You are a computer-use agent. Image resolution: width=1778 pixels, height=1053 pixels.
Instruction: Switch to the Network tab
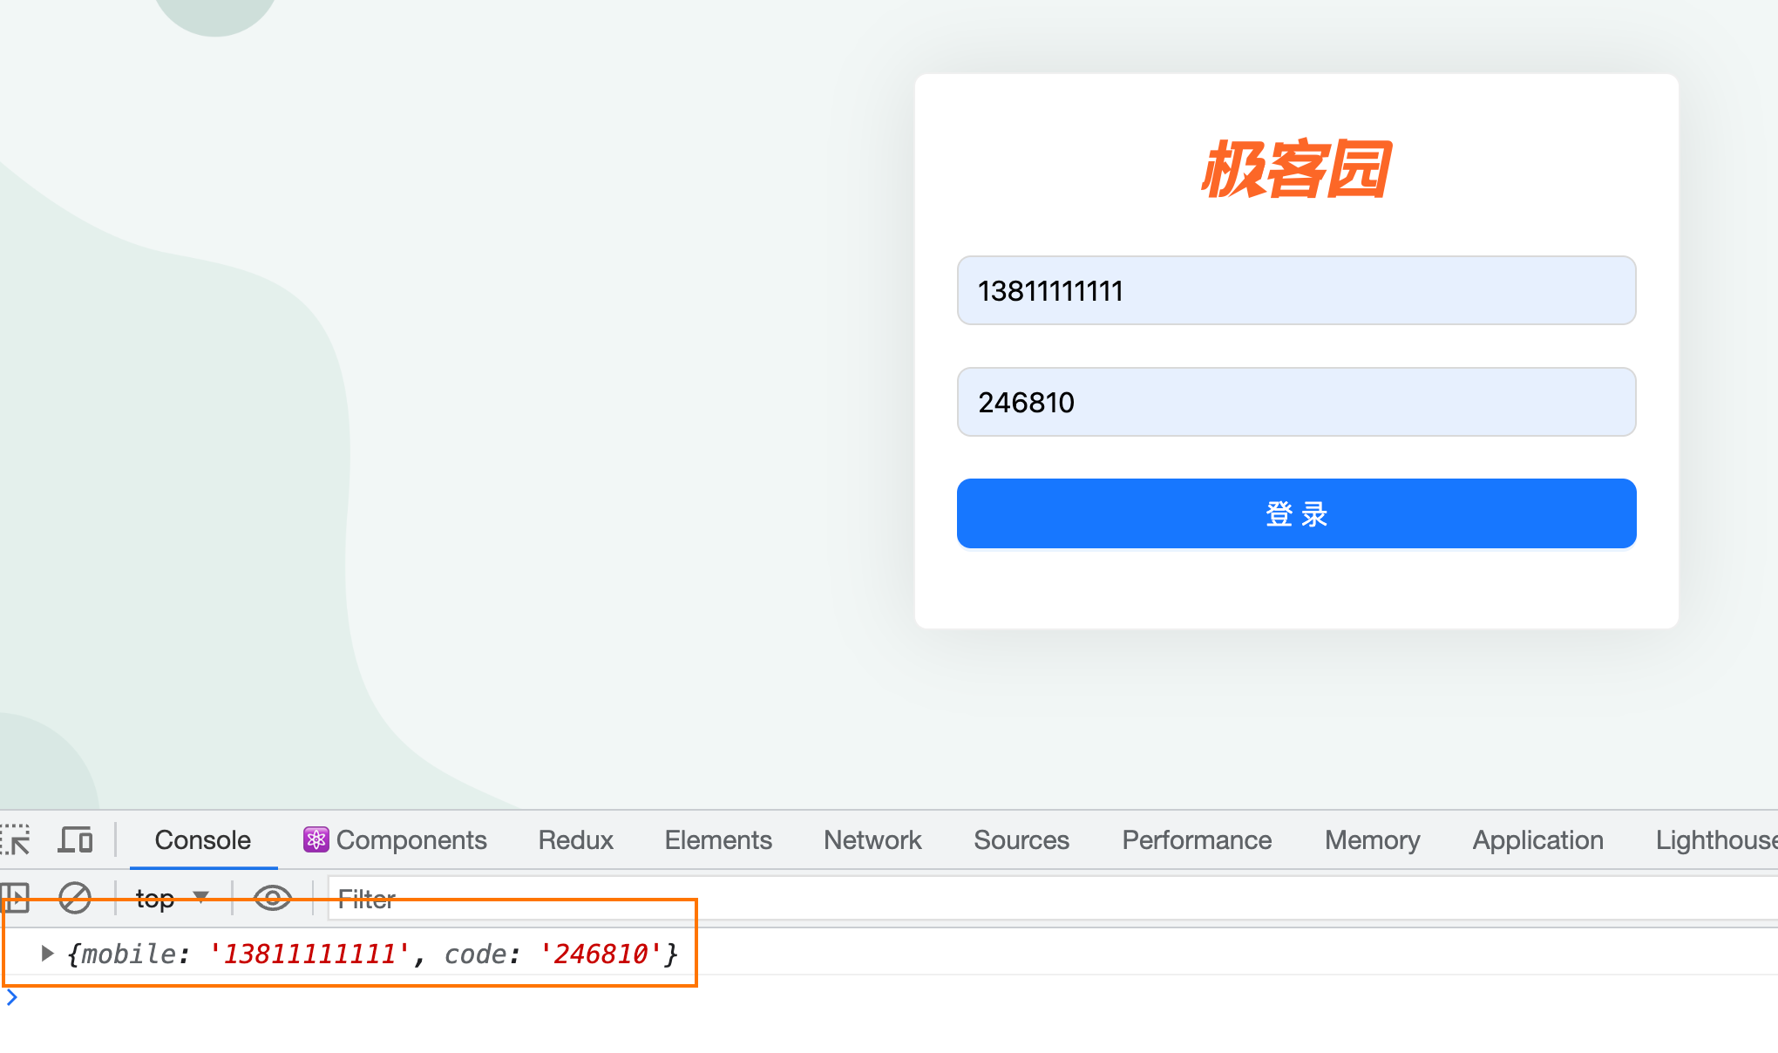[x=872, y=840]
